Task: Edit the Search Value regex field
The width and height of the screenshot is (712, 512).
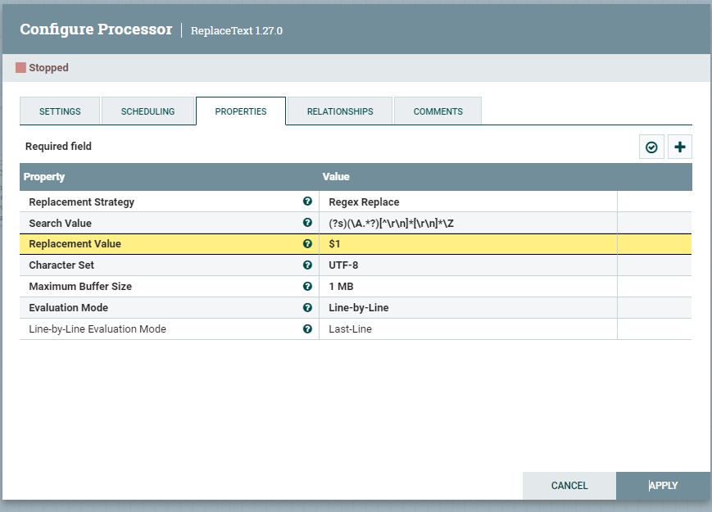Action: click(x=467, y=223)
